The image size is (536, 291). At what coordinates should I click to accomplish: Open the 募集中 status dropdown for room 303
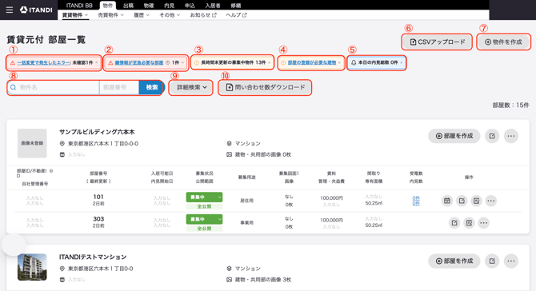(204, 219)
